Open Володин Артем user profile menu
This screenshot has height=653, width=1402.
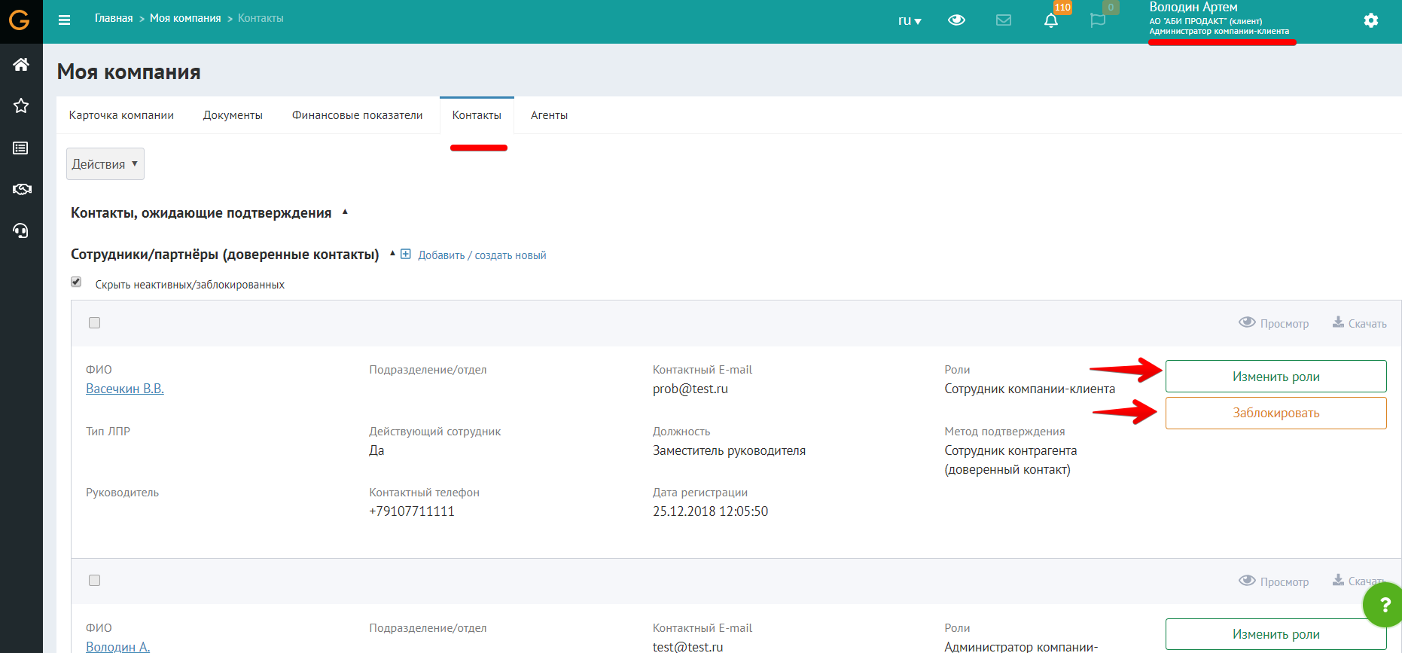(x=1219, y=19)
